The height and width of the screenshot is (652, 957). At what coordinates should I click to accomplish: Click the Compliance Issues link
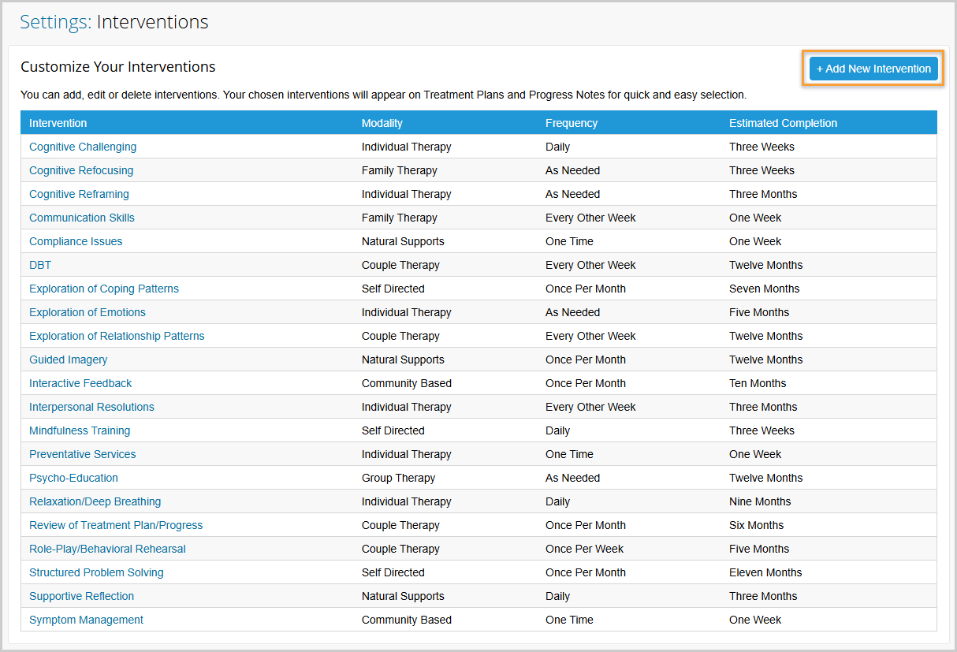pyautogui.click(x=76, y=241)
